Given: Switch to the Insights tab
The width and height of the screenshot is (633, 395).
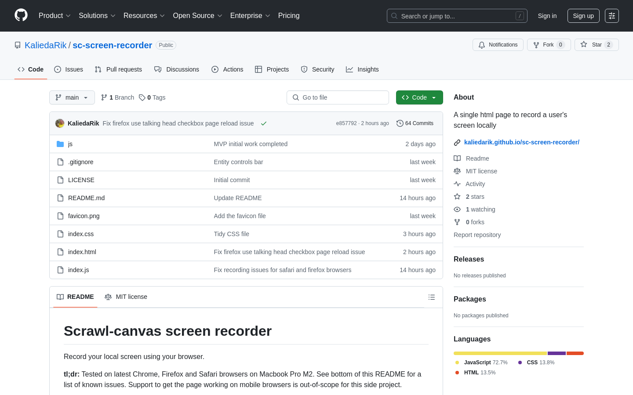Looking at the screenshot, I should (x=362, y=69).
